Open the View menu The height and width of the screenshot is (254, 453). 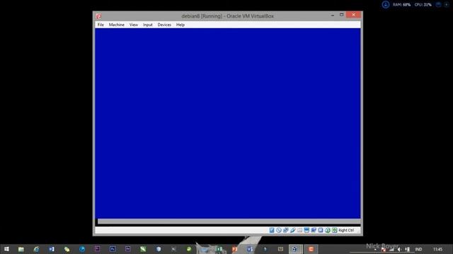[x=134, y=25]
